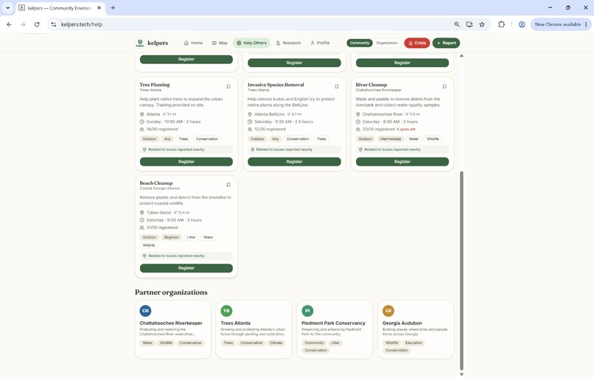Click Education tag on Georgia Audubon
The image size is (594, 377).
[413, 343]
